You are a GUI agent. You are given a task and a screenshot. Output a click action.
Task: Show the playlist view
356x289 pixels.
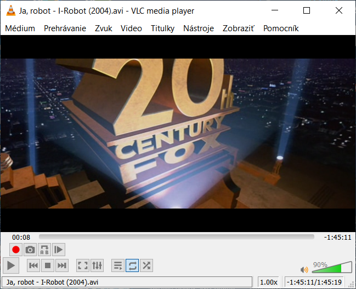click(118, 266)
